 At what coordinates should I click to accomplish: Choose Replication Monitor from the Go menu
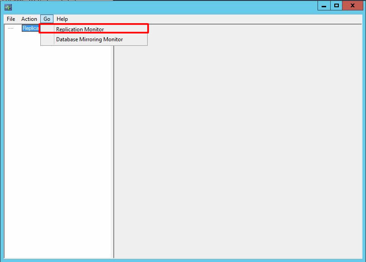[80, 29]
